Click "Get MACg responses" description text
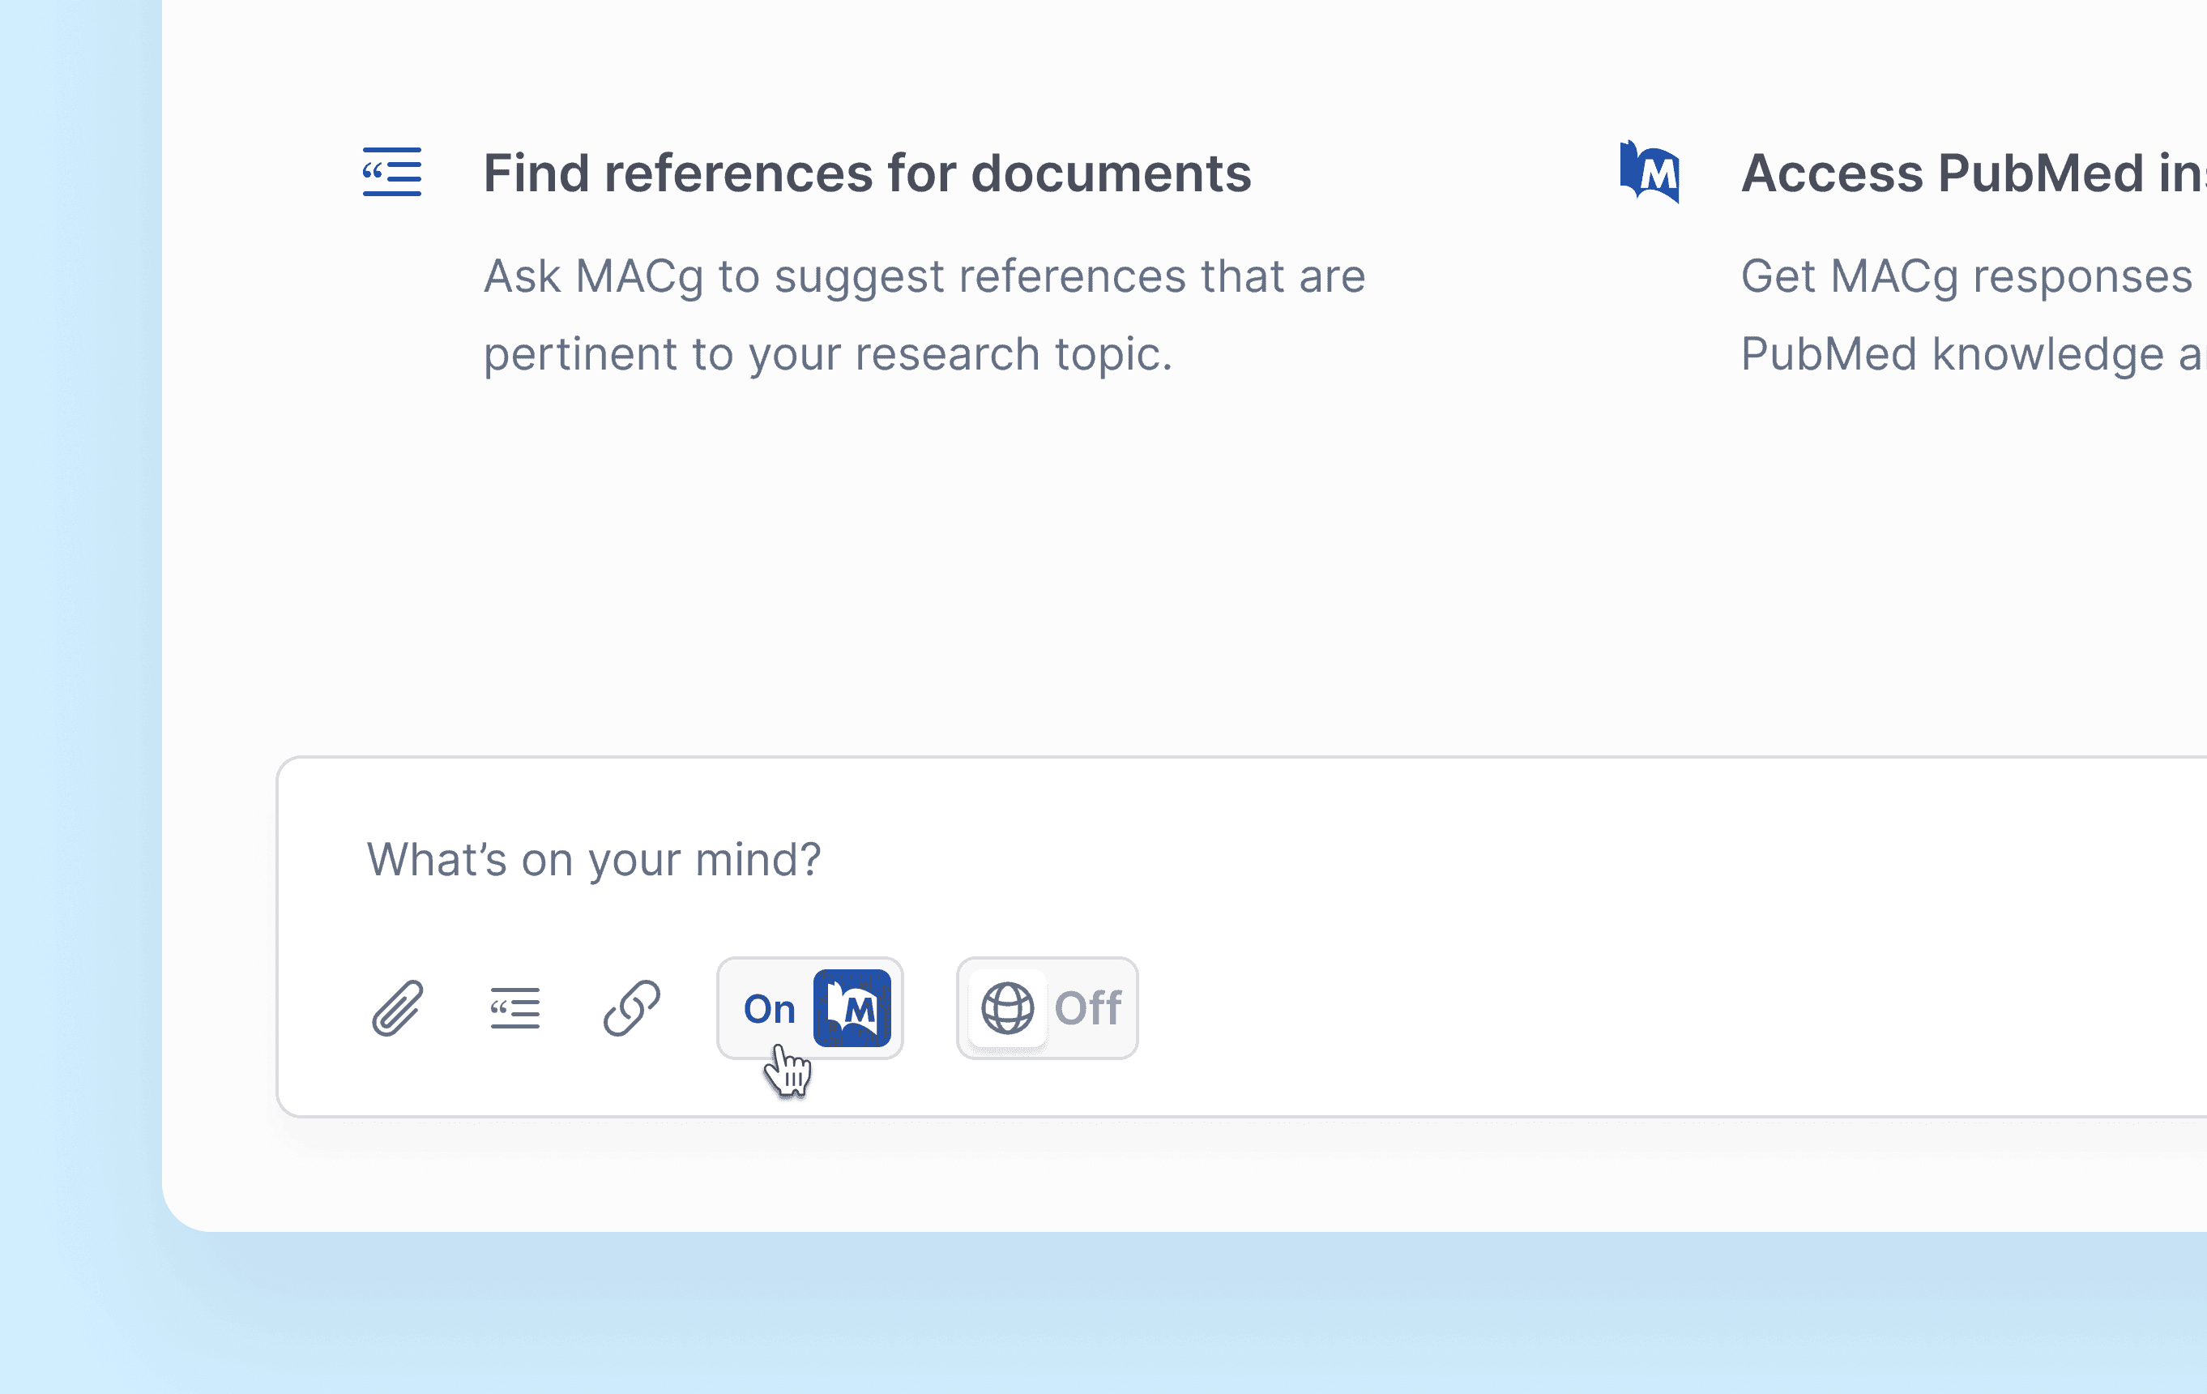2207x1394 pixels. pyautogui.click(x=1966, y=276)
